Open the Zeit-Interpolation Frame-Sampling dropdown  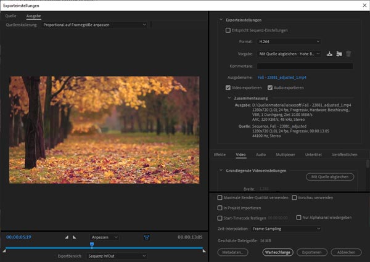click(x=286, y=229)
